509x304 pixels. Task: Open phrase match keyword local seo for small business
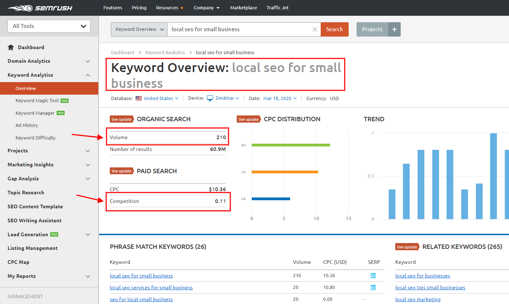[x=141, y=276]
